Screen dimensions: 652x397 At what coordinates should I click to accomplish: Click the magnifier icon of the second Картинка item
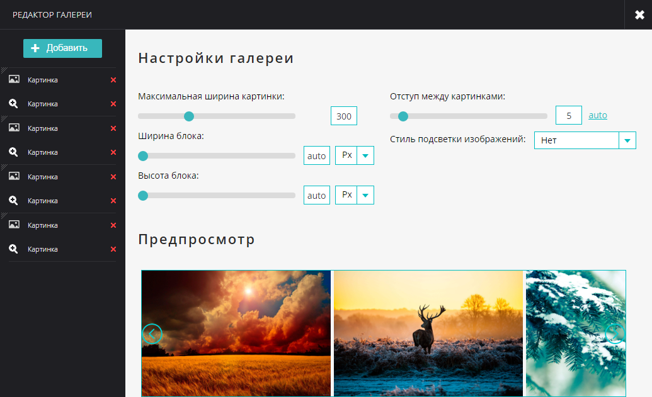pyautogui.click(x=13, y=104)
